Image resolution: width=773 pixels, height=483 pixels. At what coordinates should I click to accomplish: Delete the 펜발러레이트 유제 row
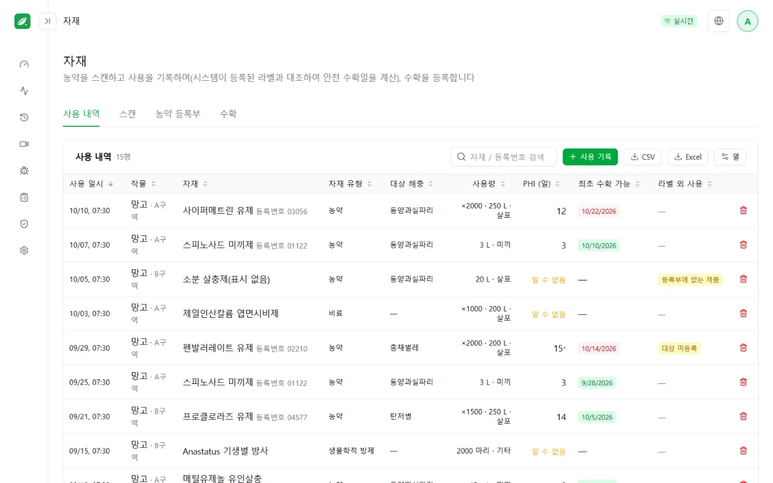[x=743, y=348]
